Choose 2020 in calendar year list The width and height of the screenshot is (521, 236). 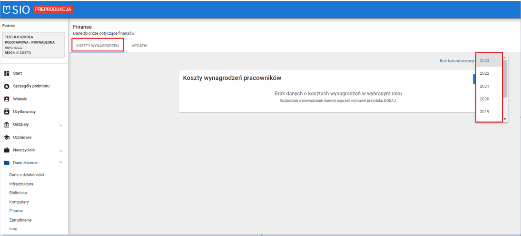[x=484, y=99]
